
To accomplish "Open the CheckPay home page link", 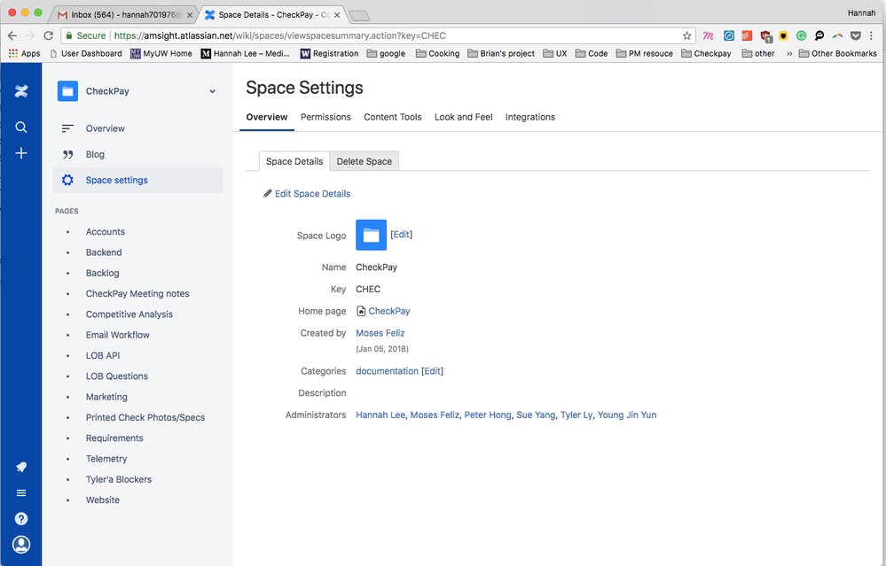I will pos(389,311).
